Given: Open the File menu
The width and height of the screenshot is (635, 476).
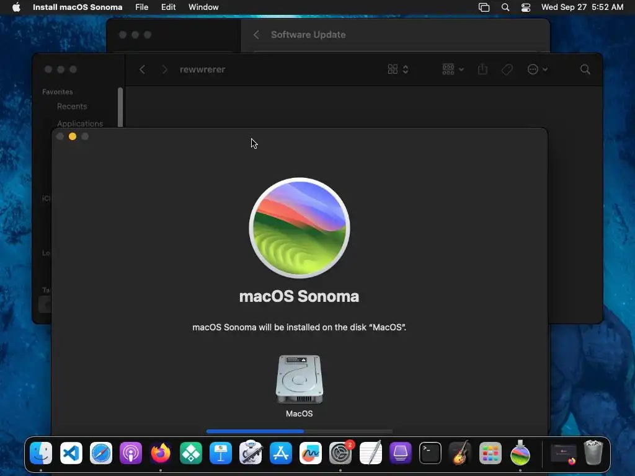Looking at the screenshot, I should pos(142,7).
